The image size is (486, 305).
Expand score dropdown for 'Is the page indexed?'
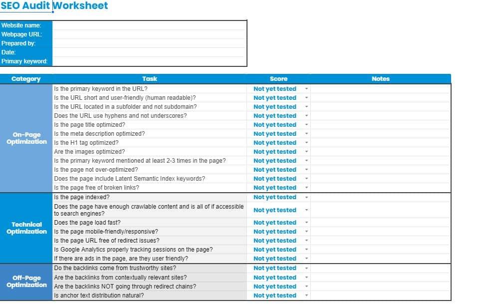(306, 197)
